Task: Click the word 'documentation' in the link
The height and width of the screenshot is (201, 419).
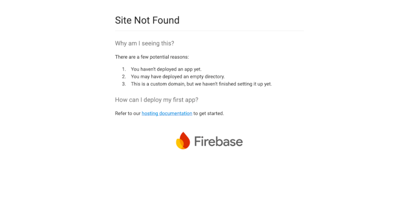Action: [175, 114]
